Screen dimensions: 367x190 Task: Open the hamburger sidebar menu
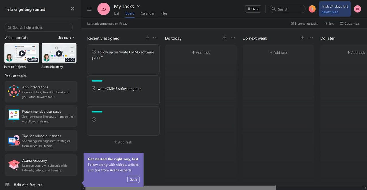pyautogui.click(x=89, y=9)
